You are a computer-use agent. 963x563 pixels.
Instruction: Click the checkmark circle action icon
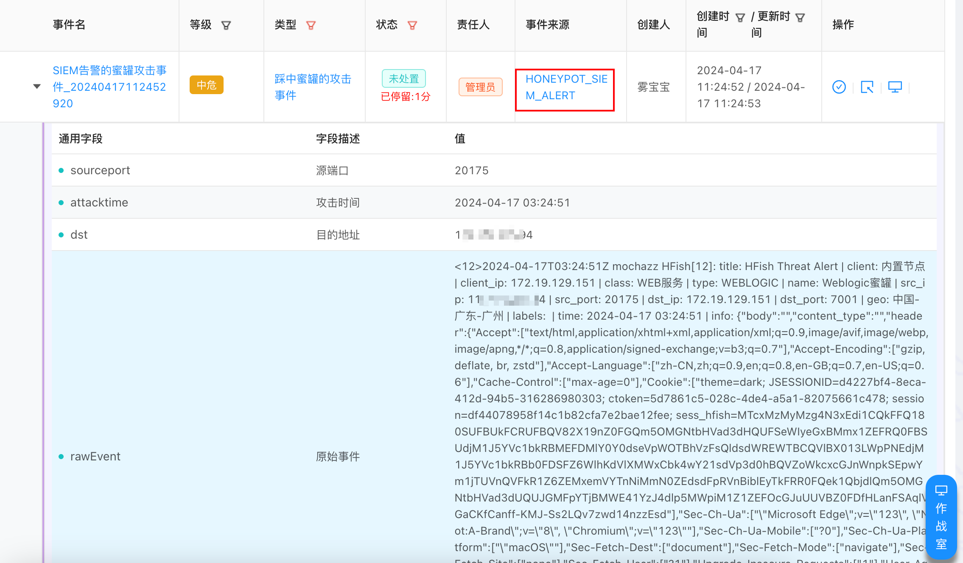(839, 87)
